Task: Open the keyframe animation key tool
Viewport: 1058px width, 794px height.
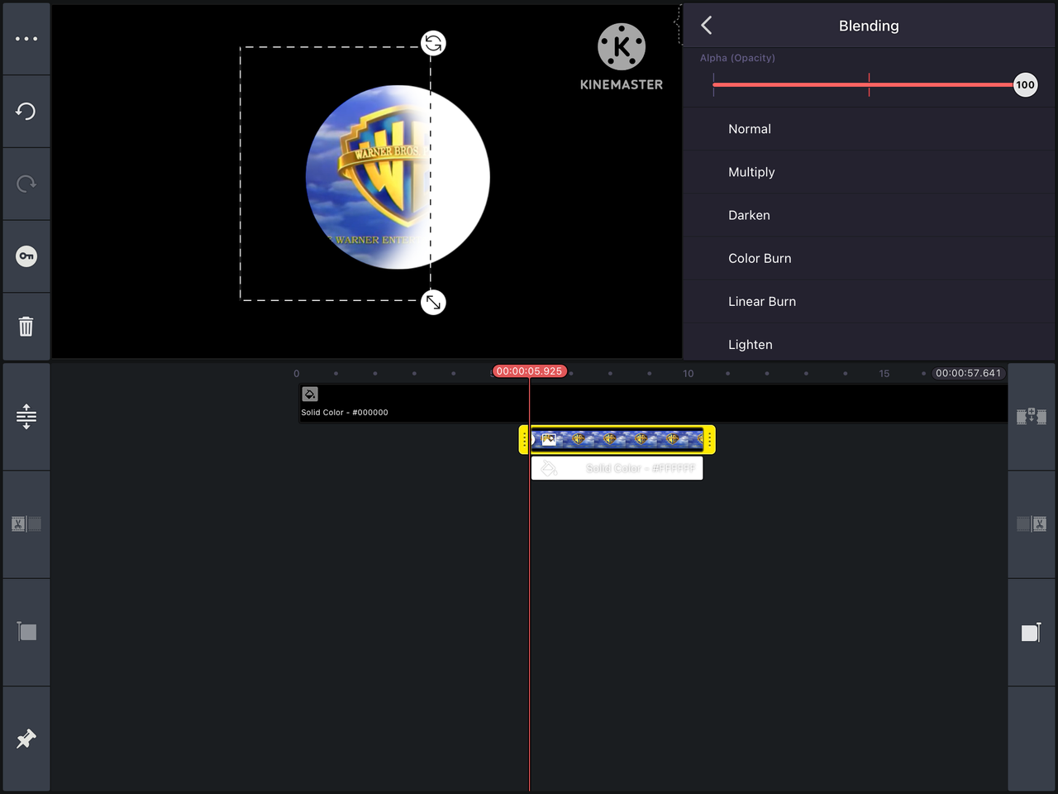Action: tap(26, 256)
